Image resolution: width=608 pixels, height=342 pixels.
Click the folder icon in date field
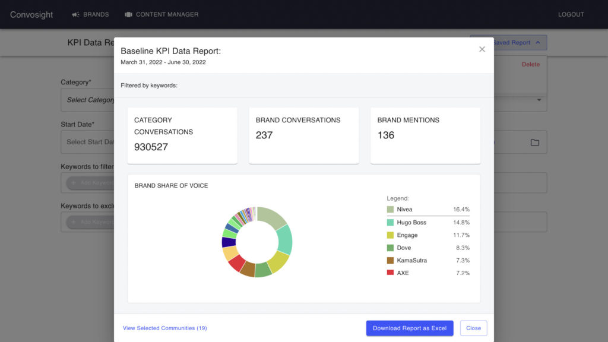point(534,142)
